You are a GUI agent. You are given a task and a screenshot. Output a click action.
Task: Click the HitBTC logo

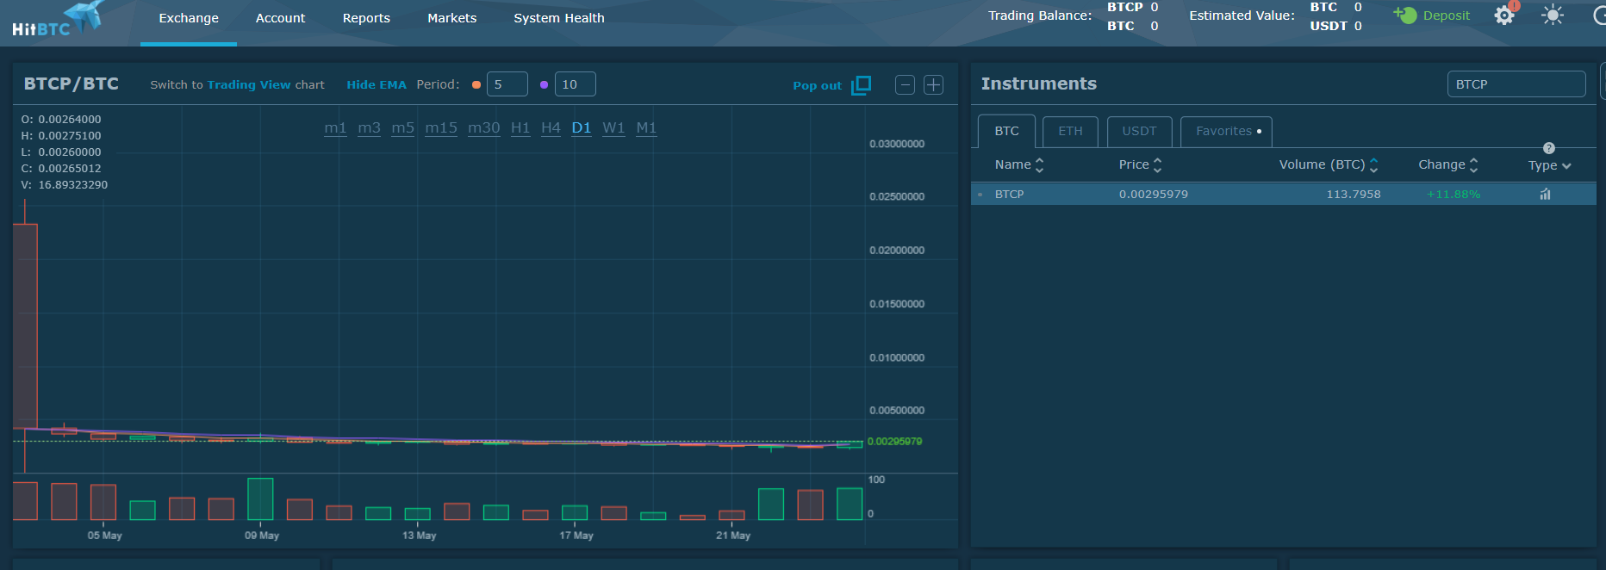[x=58, y=21]
